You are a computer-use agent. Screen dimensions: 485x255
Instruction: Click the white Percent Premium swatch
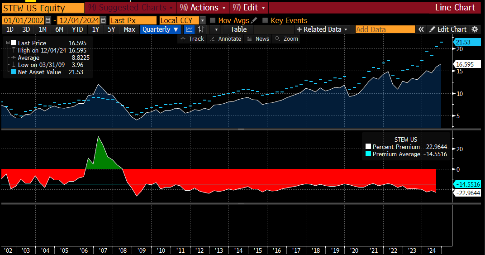click(368, 147)
